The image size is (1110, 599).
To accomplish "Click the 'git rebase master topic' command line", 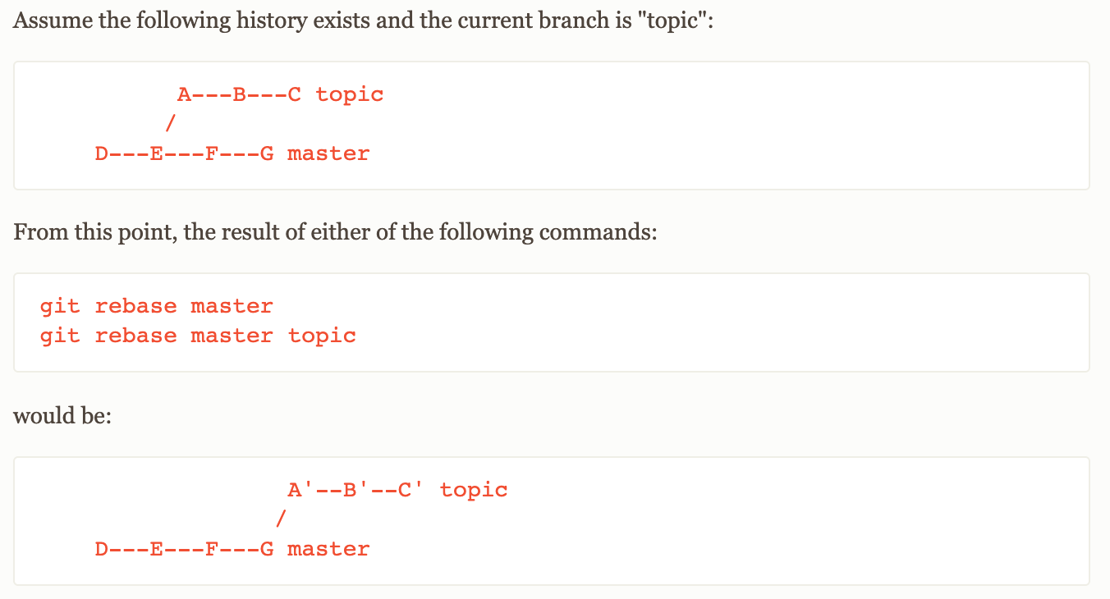I will [198, 336].
